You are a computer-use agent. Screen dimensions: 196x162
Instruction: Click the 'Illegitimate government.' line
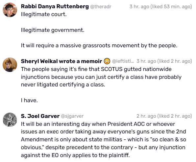tap(53, 30)
